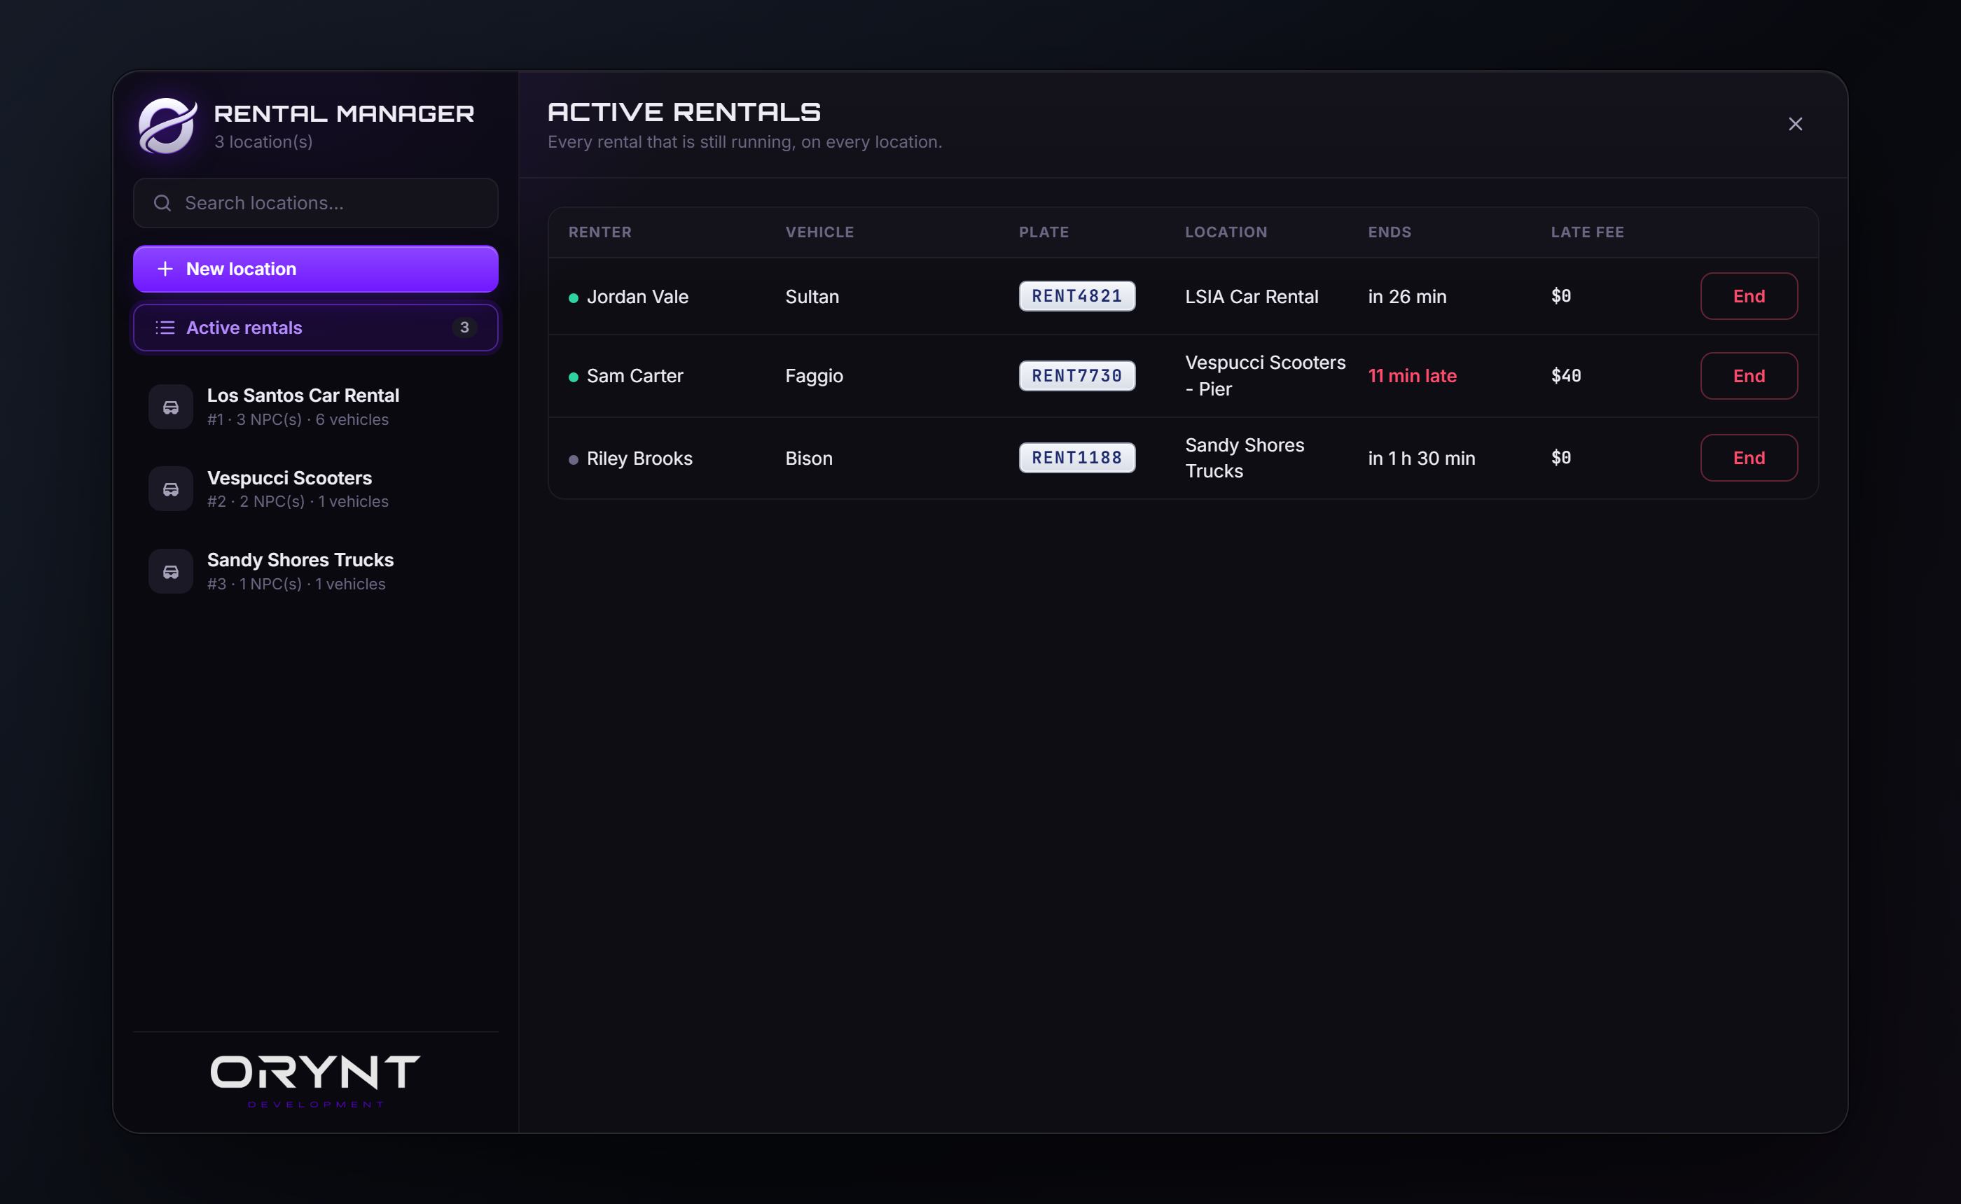
Task: Click the Faggio vehicle cell
Action: [814, 376]
